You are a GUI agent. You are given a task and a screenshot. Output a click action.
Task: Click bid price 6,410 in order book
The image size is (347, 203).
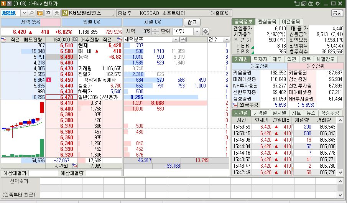[x=67, y=103]
